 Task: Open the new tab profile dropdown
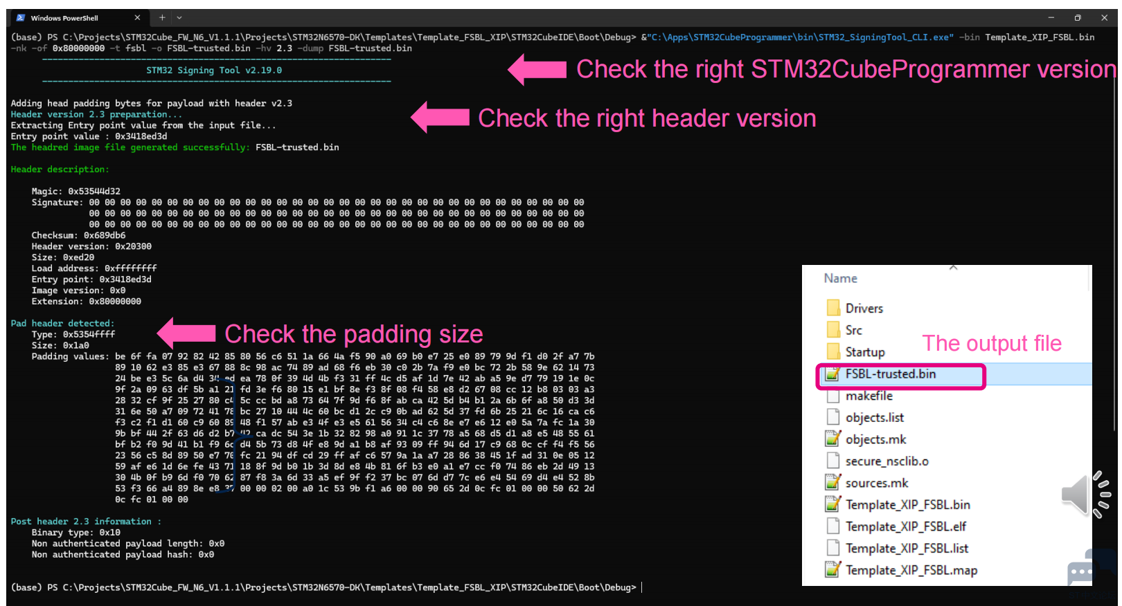(x=179, y=18)
